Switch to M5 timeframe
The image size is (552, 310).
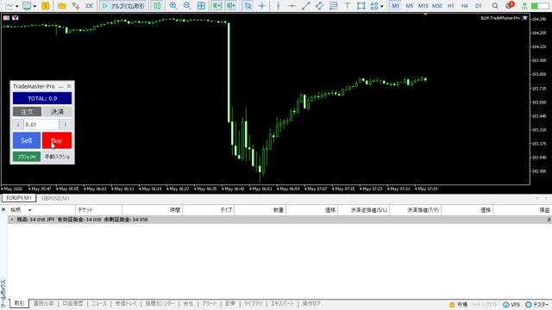(409, 6)
